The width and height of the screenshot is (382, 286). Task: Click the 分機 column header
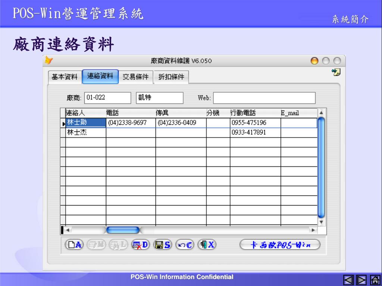point(218,113)
